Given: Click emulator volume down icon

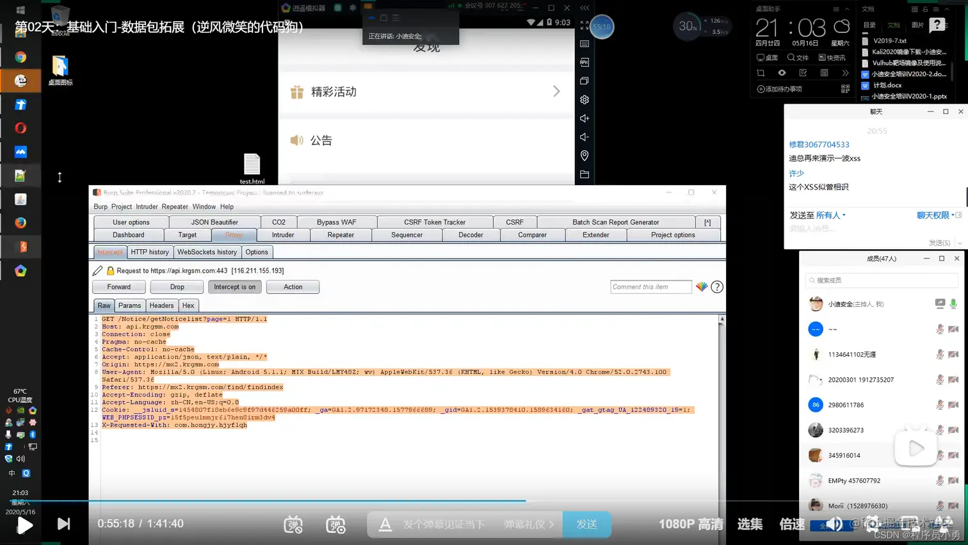Looking at the screenshot, I should (x=585, y=137).
